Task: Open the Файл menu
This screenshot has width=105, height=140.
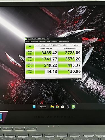Action: pyautogui.click(x=27, y=41)
